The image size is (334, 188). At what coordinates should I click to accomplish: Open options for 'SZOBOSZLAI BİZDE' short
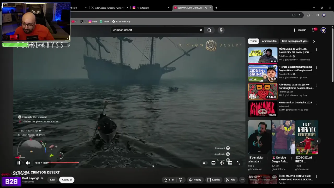click(x=315, y=159)
